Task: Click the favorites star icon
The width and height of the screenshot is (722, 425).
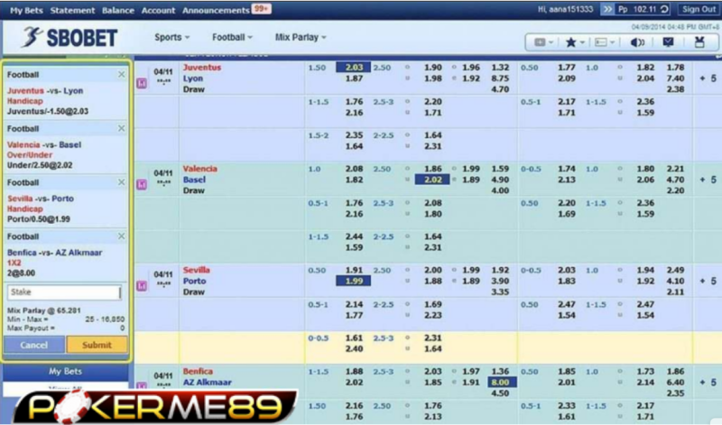Action: [570, 42]
